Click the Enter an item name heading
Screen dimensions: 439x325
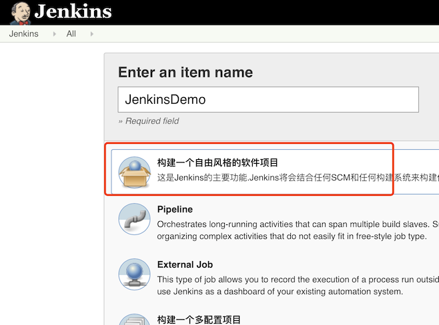point(185,73)
